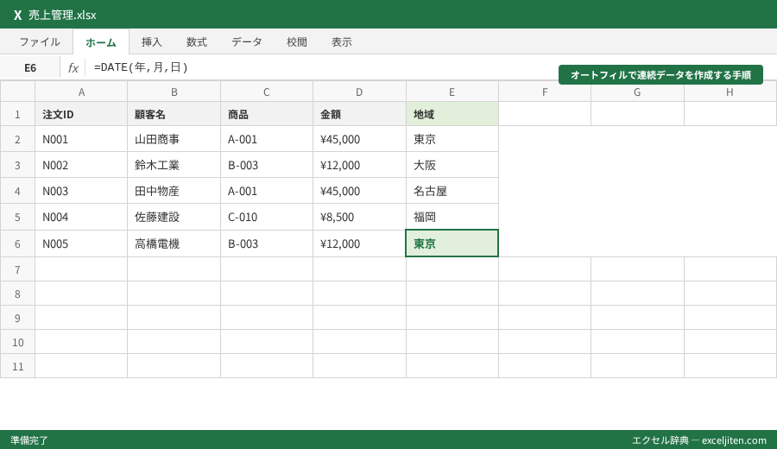Select A-001 in row 2
777x449 pixels.
(267, 139)
